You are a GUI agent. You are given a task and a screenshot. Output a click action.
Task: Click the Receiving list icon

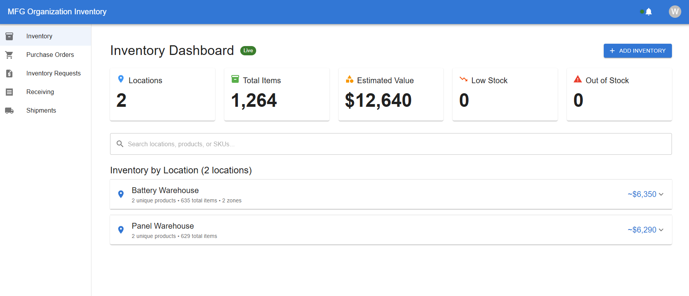click(x=9, y=92)
